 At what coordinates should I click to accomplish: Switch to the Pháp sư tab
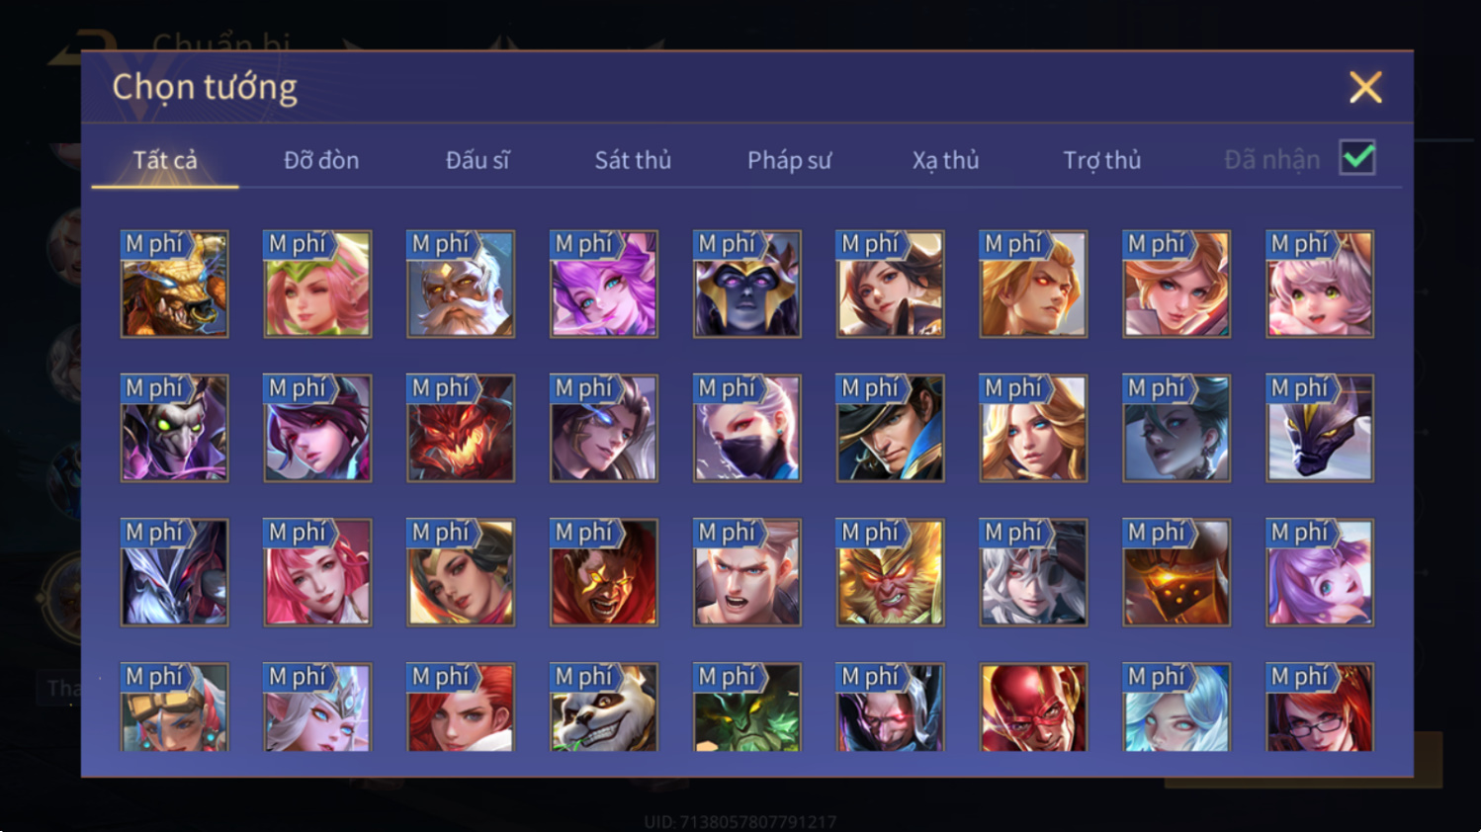coord(789,160)
